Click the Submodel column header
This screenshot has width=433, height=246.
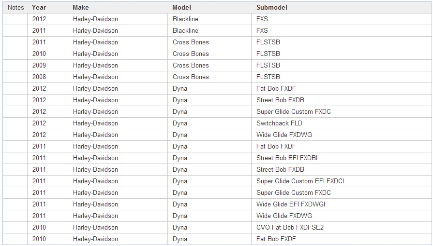(341, 7)
